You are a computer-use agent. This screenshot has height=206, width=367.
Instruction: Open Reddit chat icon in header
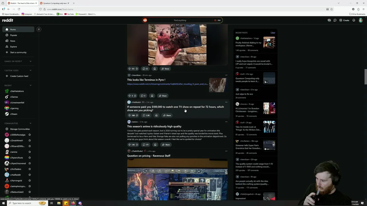click(x=335, y=20)
